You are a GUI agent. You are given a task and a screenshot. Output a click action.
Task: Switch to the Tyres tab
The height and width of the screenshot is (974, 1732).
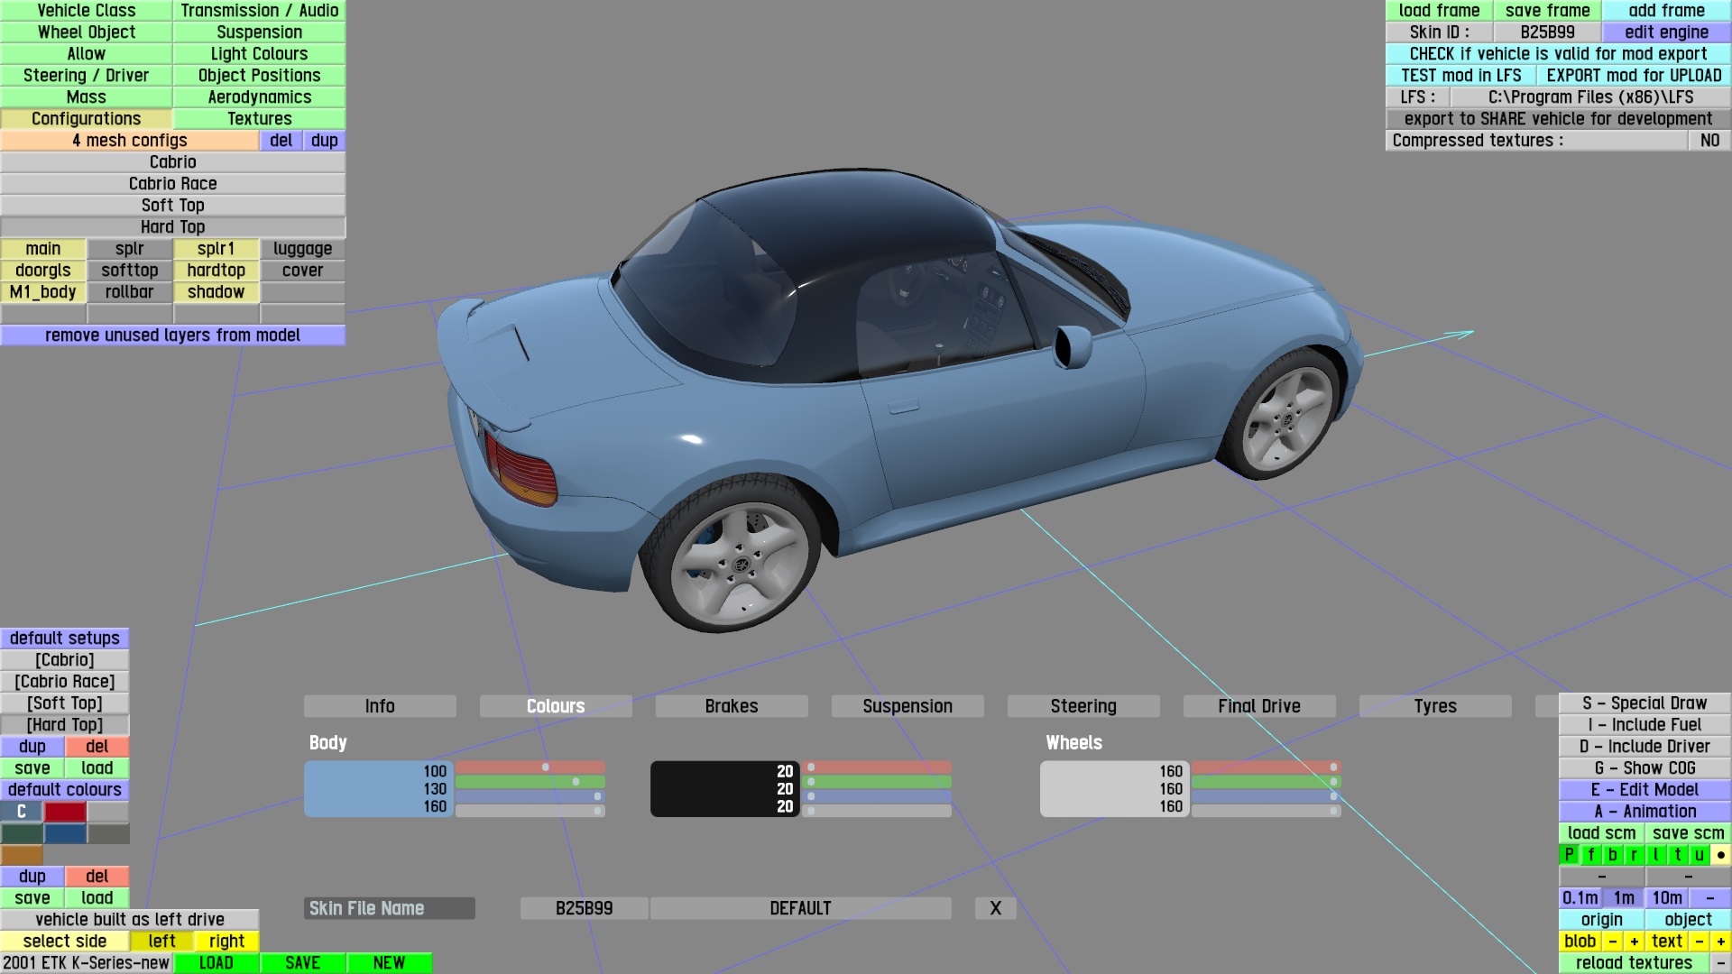1434,706
